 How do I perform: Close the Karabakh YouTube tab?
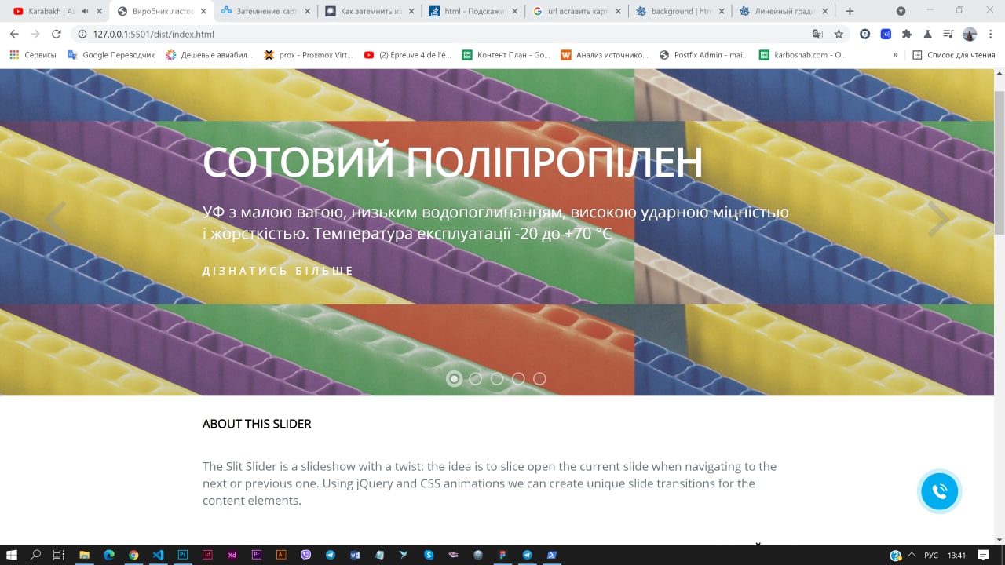pyautogui.click(x=99, y=11)
